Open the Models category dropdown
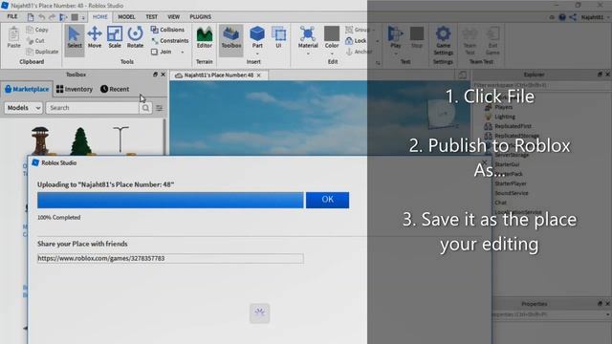 click(23, 108)
